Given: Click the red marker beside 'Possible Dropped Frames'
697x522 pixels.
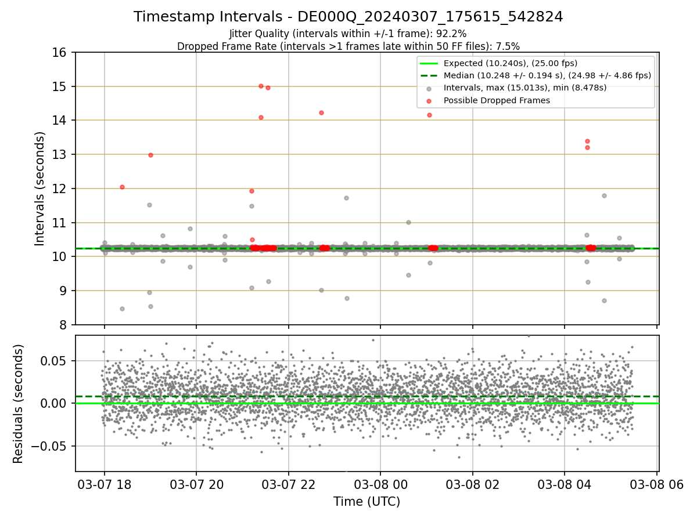Looking at the screenshot, I should 429,100.
